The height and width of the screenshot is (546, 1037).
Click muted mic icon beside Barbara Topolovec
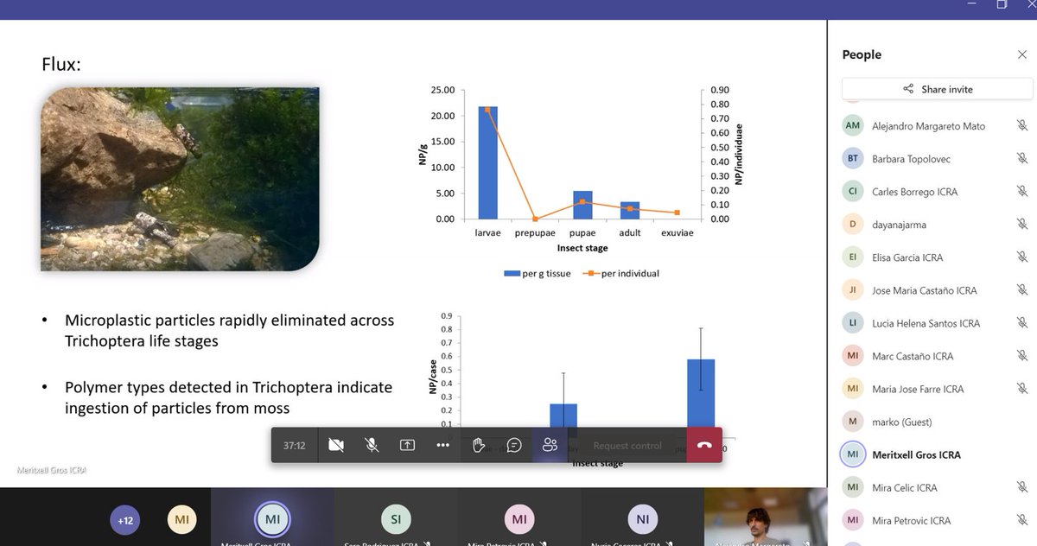(x=1021, y=158)
